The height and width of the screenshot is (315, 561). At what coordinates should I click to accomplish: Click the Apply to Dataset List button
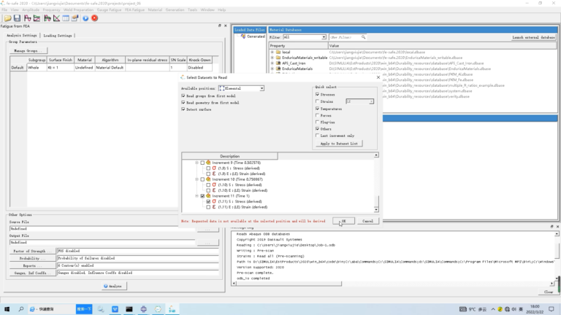point(339,143)
